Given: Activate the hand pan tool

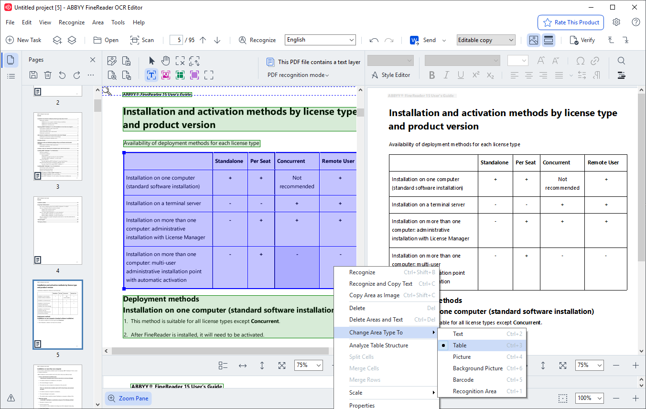Looking at the screenshot, I should pyautogui.click(x=165, y=61).
